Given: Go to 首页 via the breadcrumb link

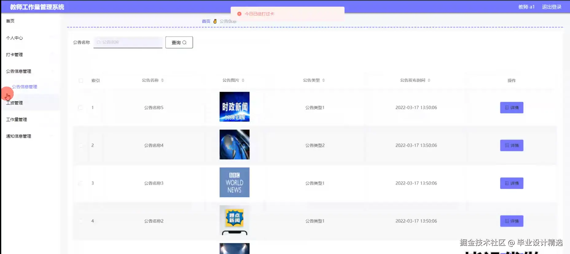Looking at the screenshot, I should point(206,21).
